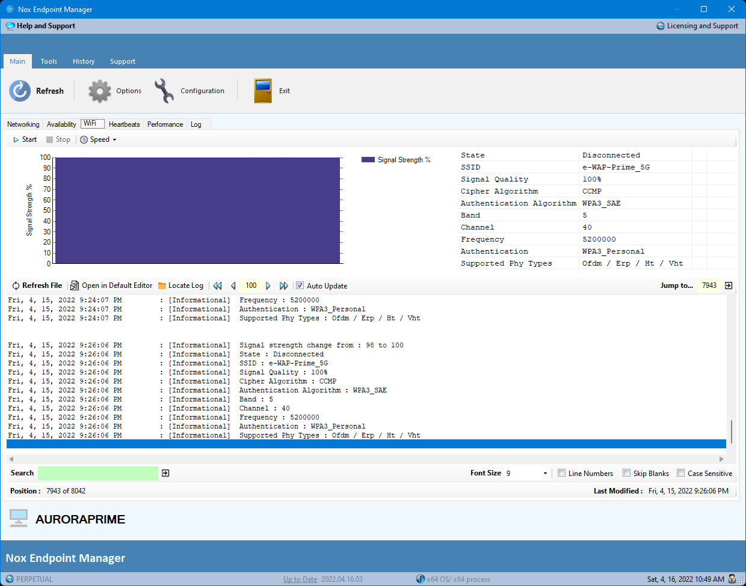
Task: Click the x64 OS info icon
Action: click(421, 579)
